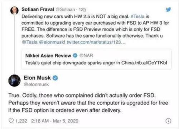
Task: Click the @Tesla mention link
Action: [30, 42]
